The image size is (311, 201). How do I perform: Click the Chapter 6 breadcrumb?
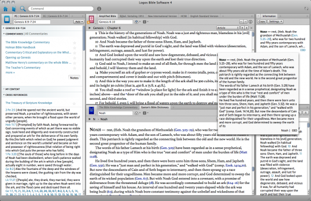(x=114, y=28)
